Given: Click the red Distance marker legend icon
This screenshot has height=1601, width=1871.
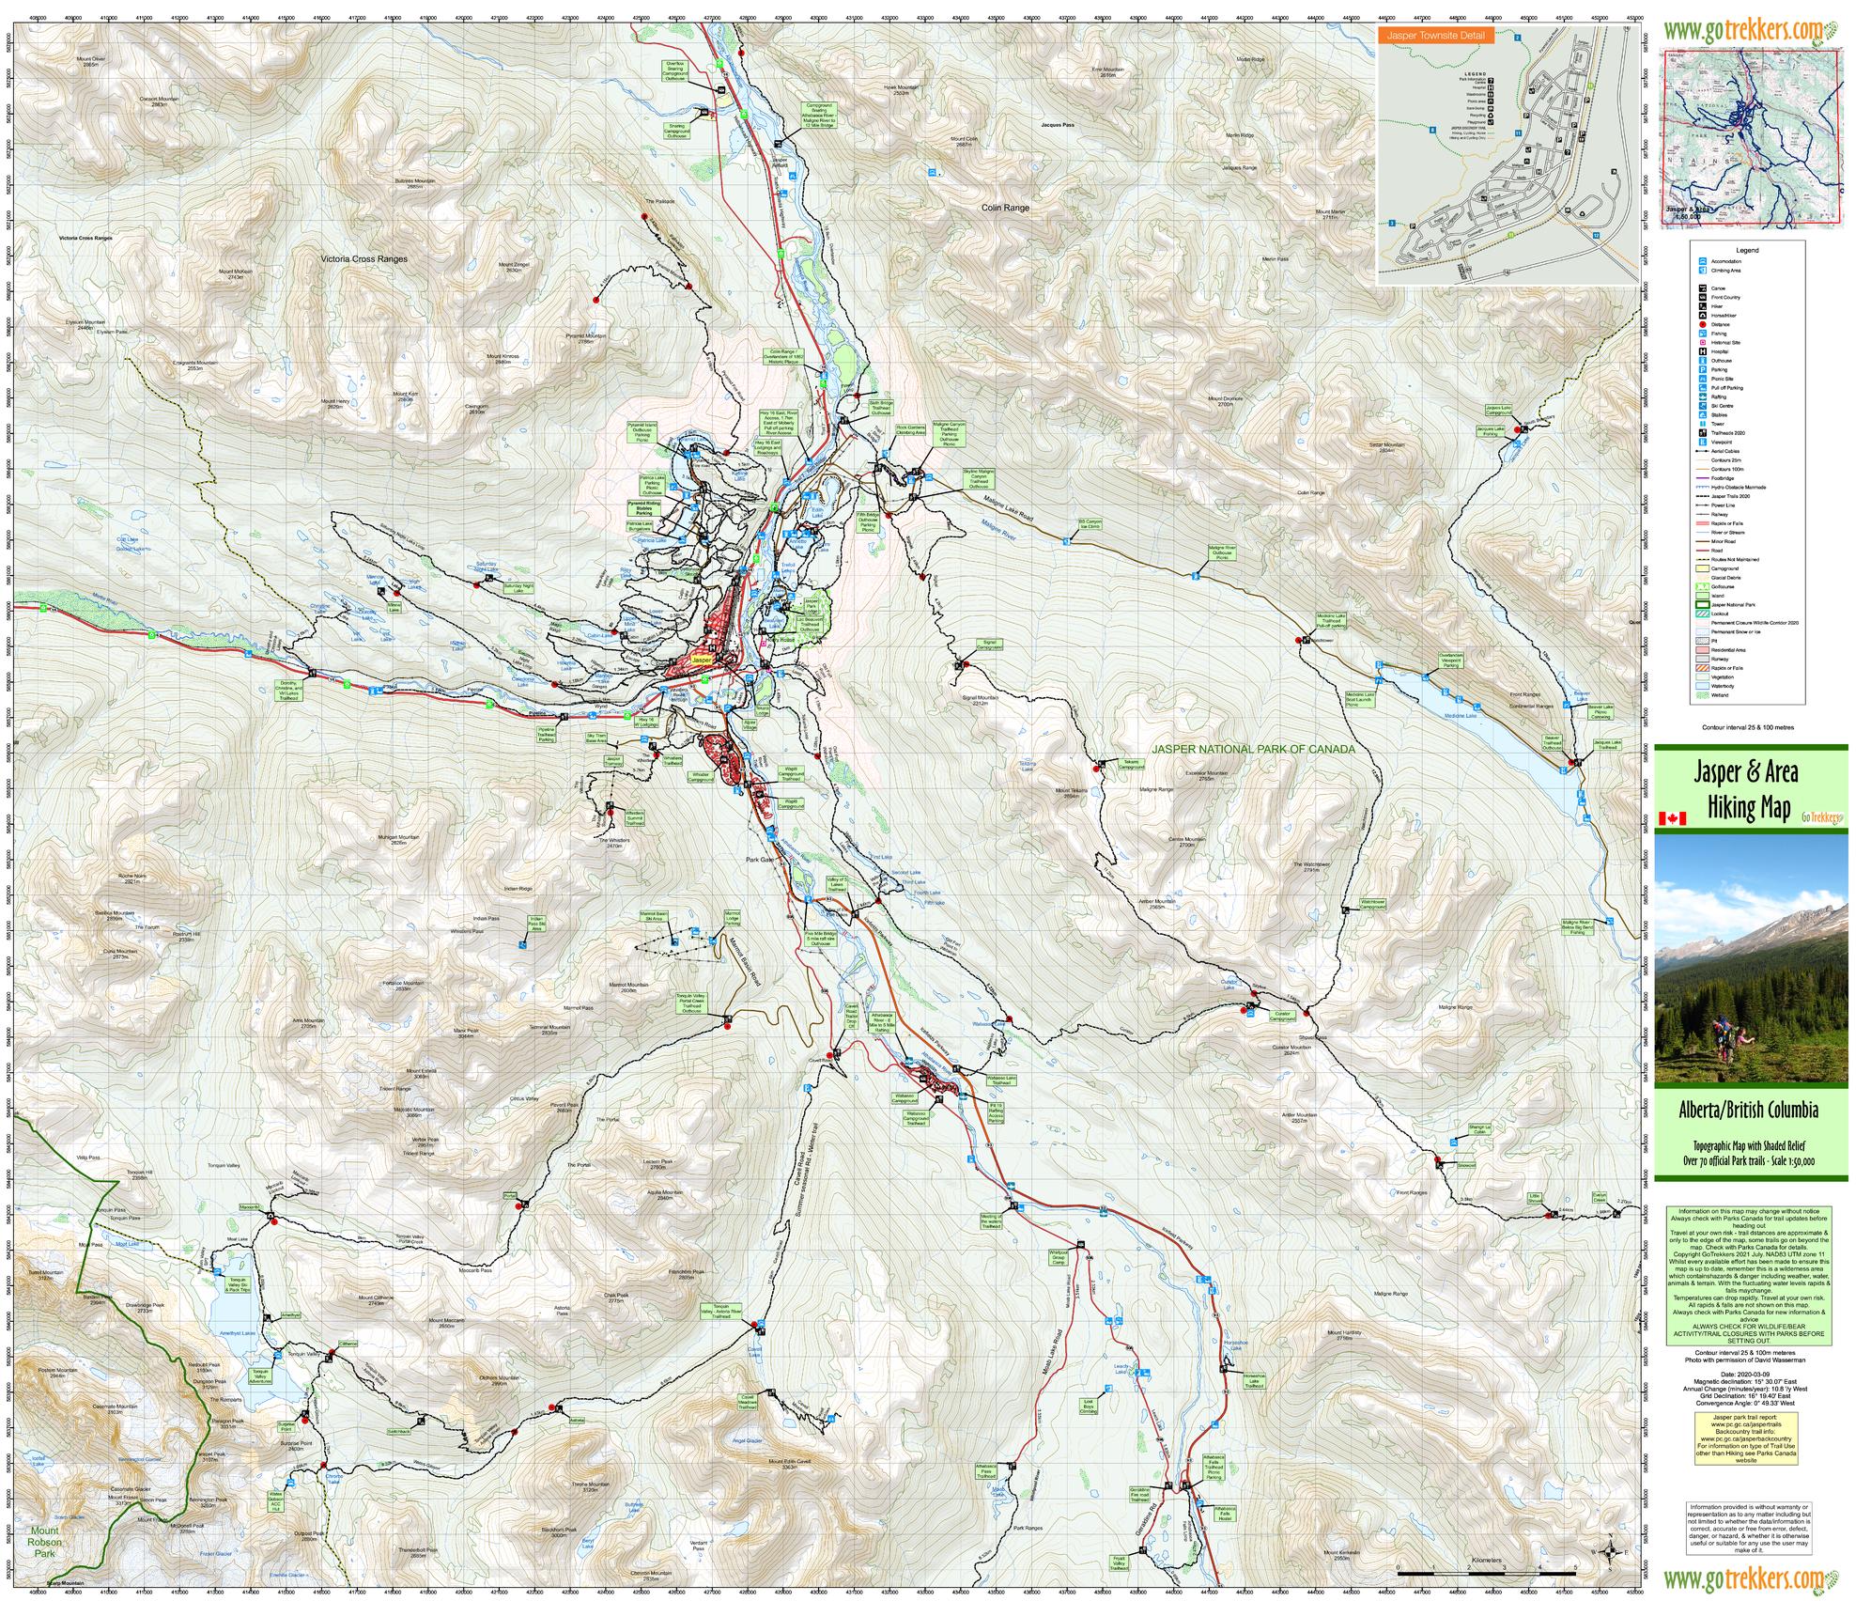Looking at the screenshot, I should coord(1703,324).
